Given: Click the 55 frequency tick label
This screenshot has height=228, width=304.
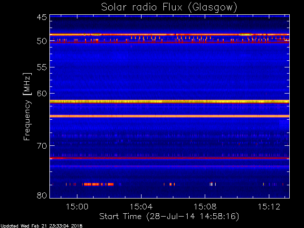Looking at the screenshot, I should pyautogui.click(x=42, y=67).
